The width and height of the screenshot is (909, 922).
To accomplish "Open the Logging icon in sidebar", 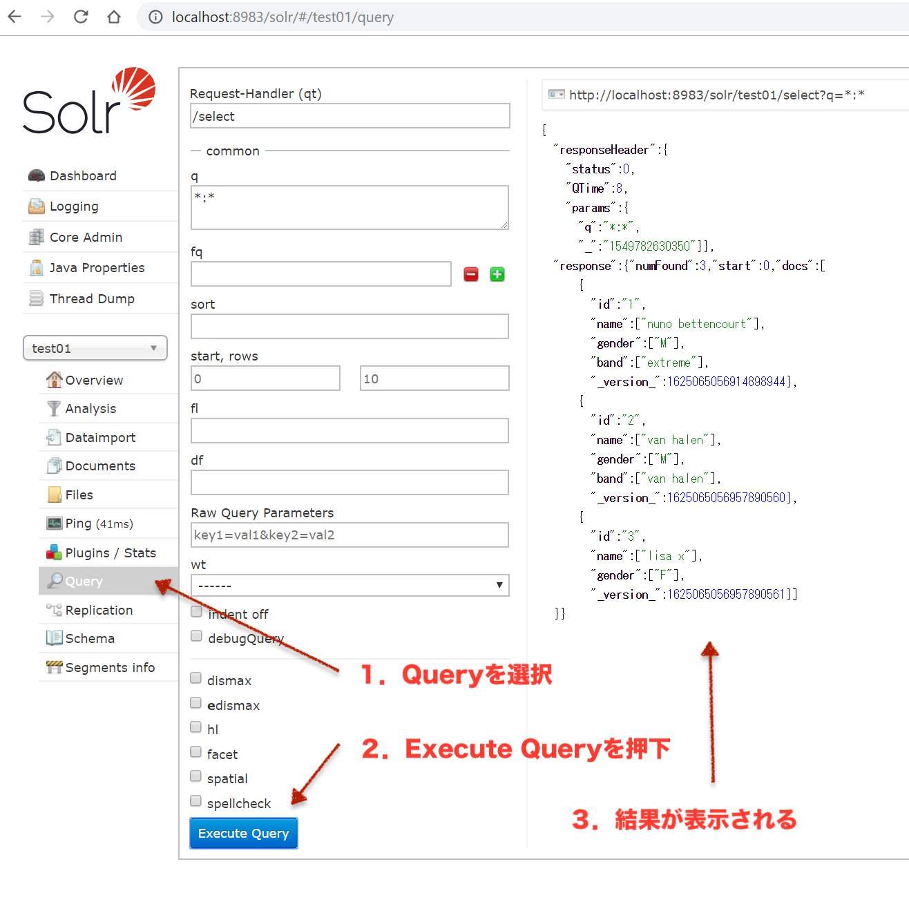I will (x=36, y=206).
